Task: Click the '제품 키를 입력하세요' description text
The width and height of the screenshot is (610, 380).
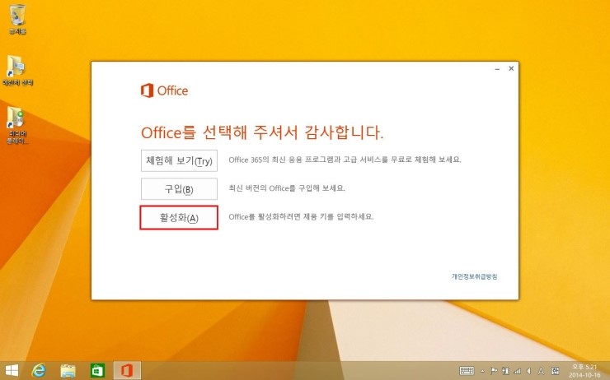Action: pyautogui.click(x=301, y=216)
